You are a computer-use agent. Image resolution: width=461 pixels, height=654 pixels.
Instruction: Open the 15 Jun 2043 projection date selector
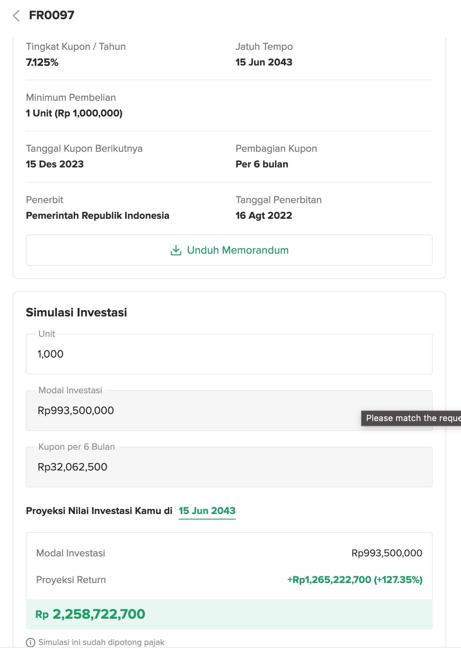tap(207, 511)
